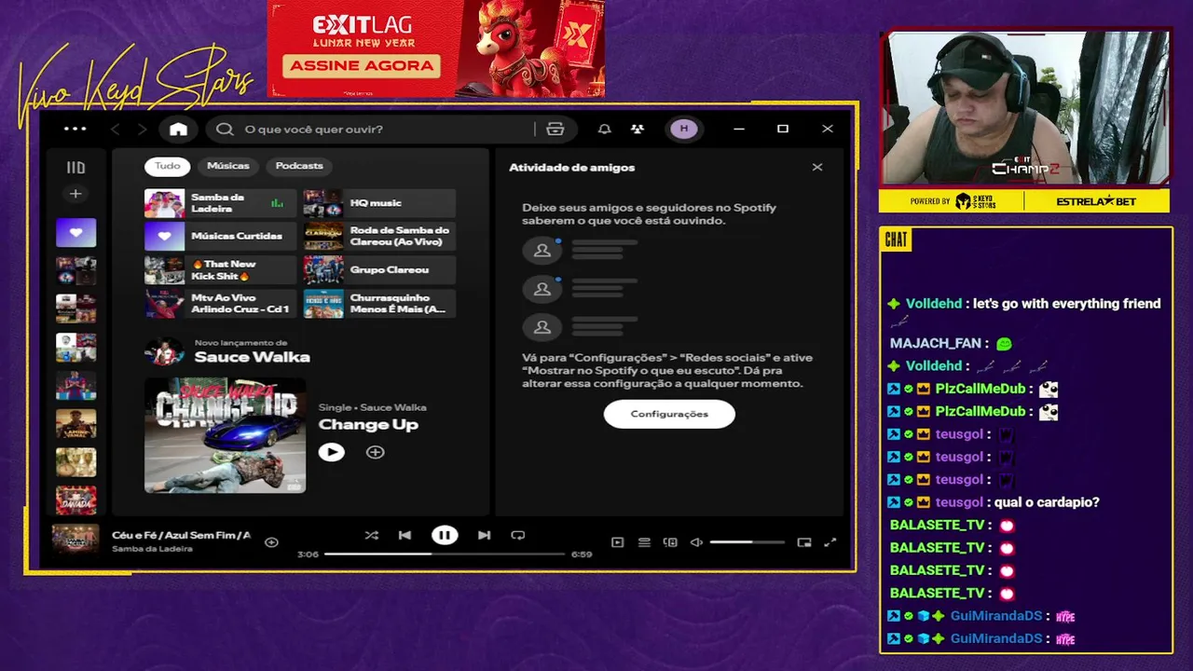Open the second sidebar playlist thumbnail
Image resolution: width=1193 pixels, height=671 pixels.
pyautogui.click(x=75, y=270)
